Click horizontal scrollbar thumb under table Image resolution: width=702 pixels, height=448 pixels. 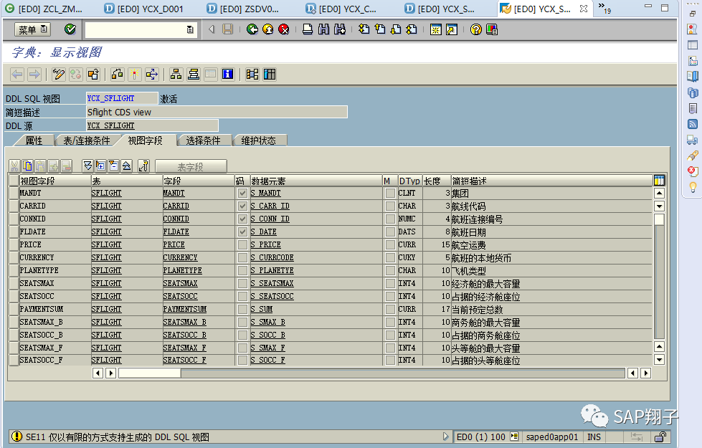pos(150,373)
